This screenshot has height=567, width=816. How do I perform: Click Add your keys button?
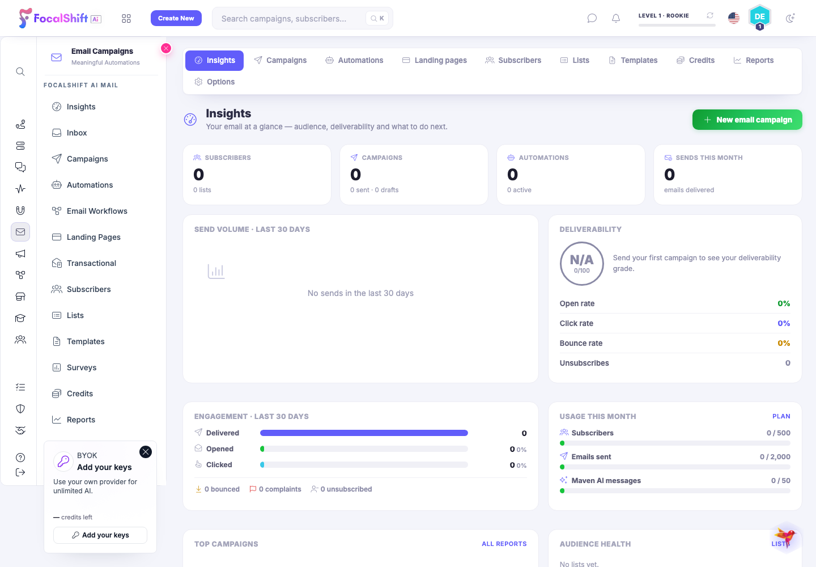pos(100,535)
